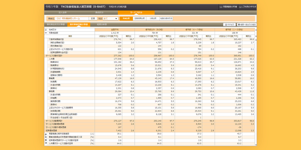Click 都市部以外（その他） column header
The height and width of the screenshot is (150, 301).
[x=155, y=30]
